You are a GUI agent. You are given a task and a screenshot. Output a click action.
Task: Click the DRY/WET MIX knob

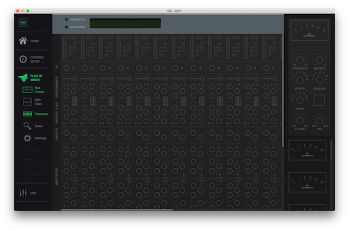[320, 120]
